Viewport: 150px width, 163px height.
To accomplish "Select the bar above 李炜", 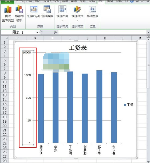I will (56, 108).
